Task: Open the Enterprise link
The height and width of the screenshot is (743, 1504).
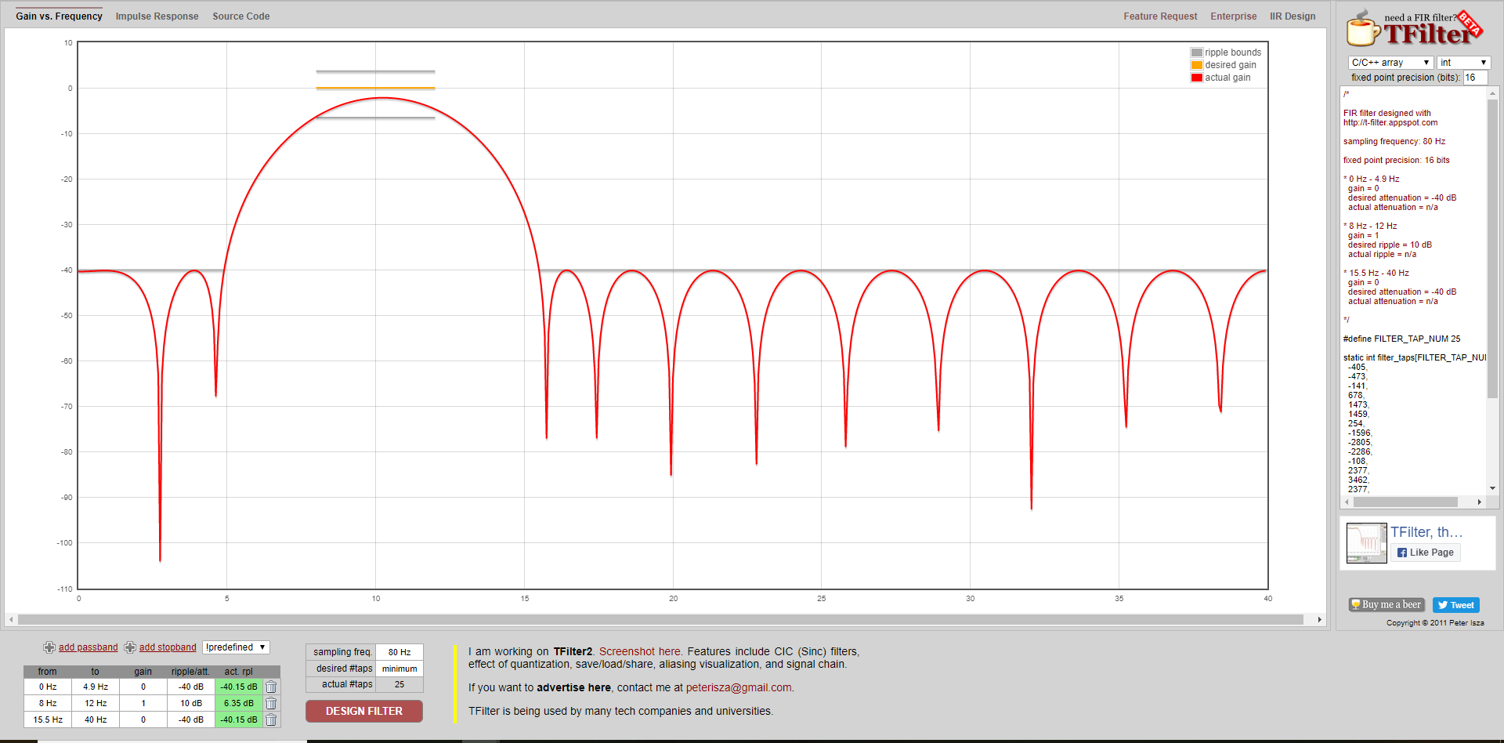Action: click(x=1233, y=16)
